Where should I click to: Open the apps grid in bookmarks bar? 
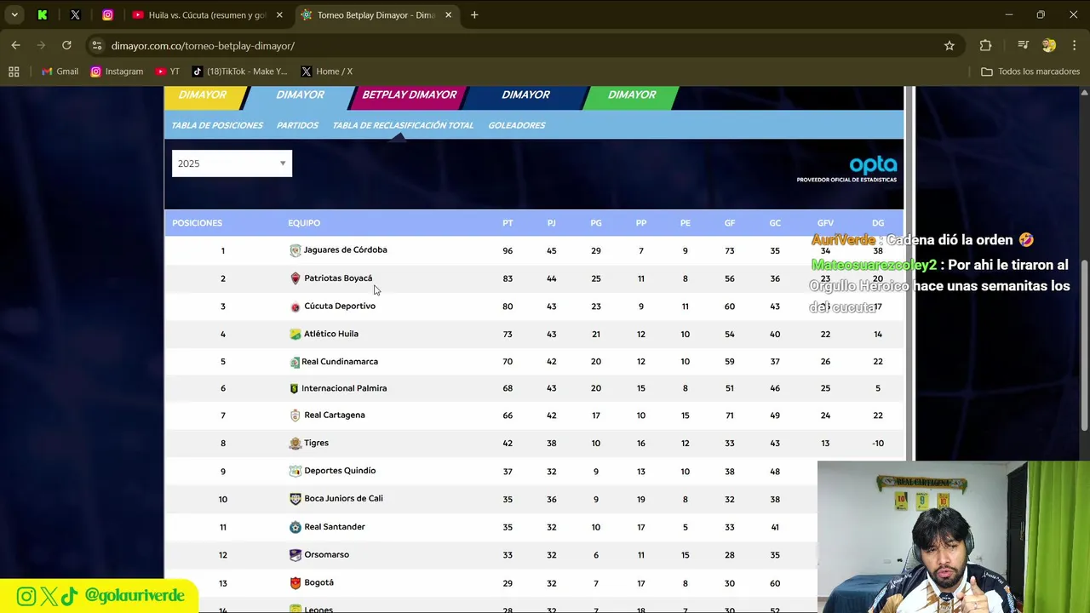click(14, 72)
